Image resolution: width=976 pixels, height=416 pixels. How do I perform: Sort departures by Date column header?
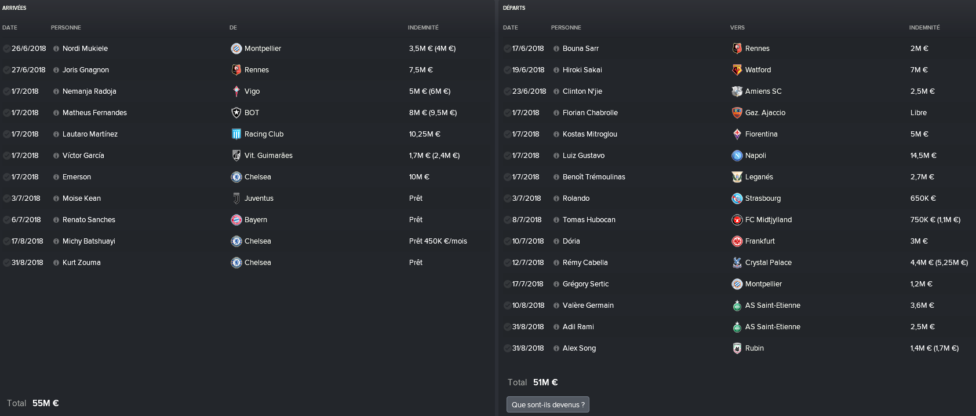[x=510, y=28]
